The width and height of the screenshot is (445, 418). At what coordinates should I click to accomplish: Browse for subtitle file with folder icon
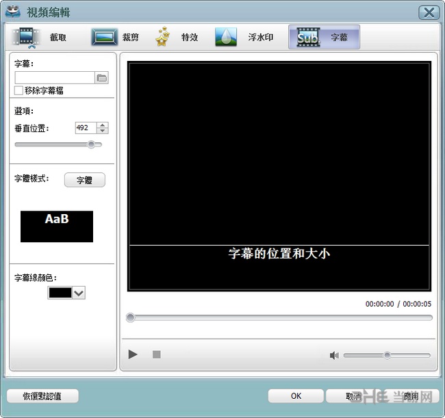click(x=101, y=78)
